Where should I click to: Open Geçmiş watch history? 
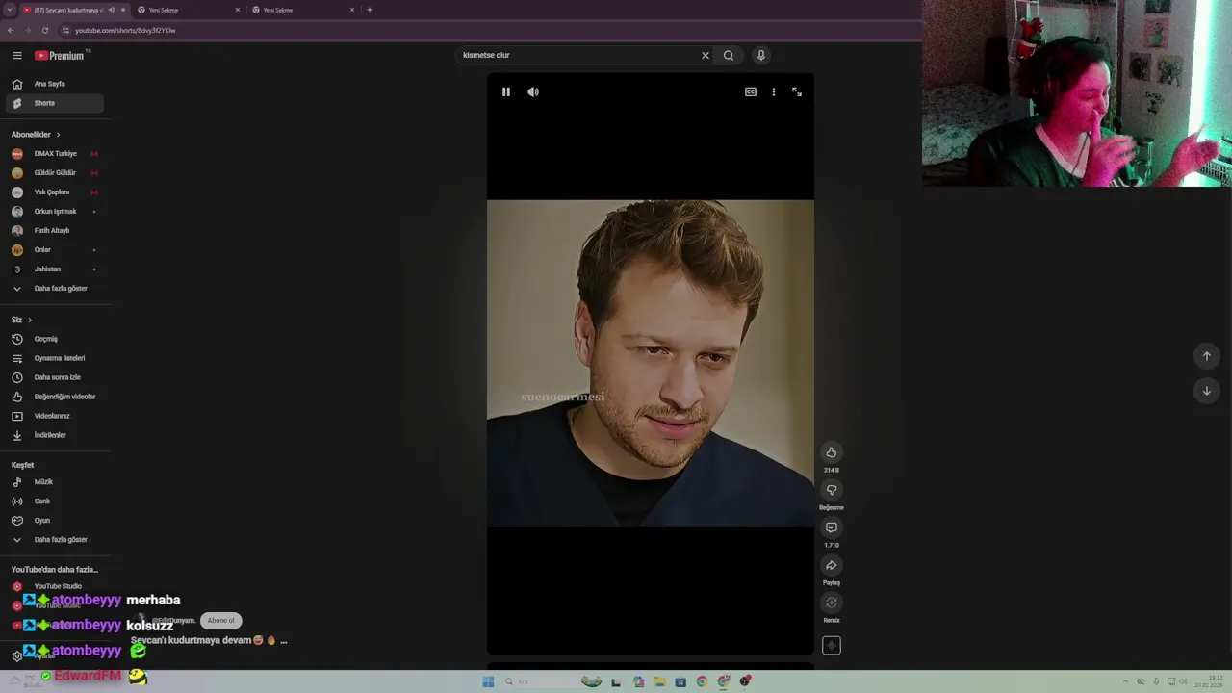tap(55, 339)
